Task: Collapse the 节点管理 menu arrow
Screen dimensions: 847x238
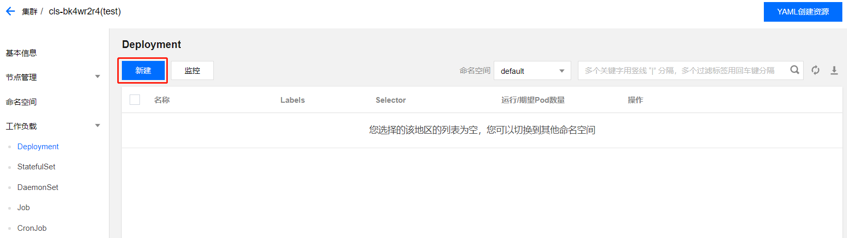Action: click(x=98, y=77)
